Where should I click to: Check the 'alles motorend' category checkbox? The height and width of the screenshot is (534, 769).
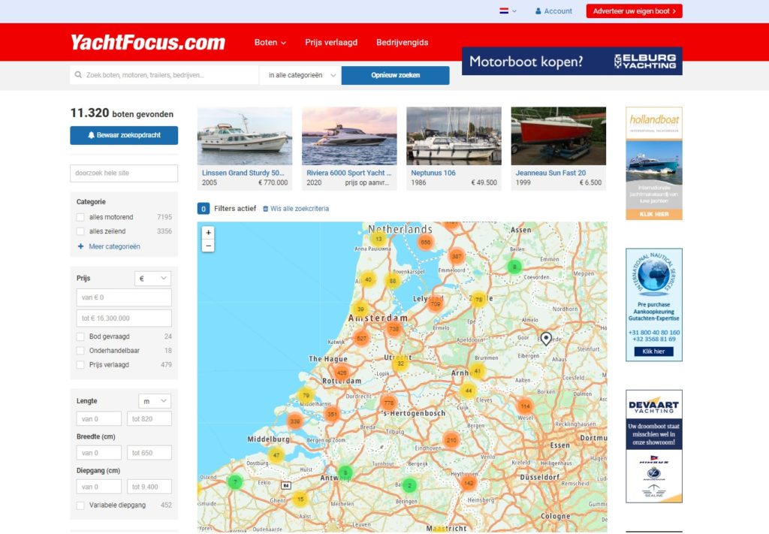80,217
